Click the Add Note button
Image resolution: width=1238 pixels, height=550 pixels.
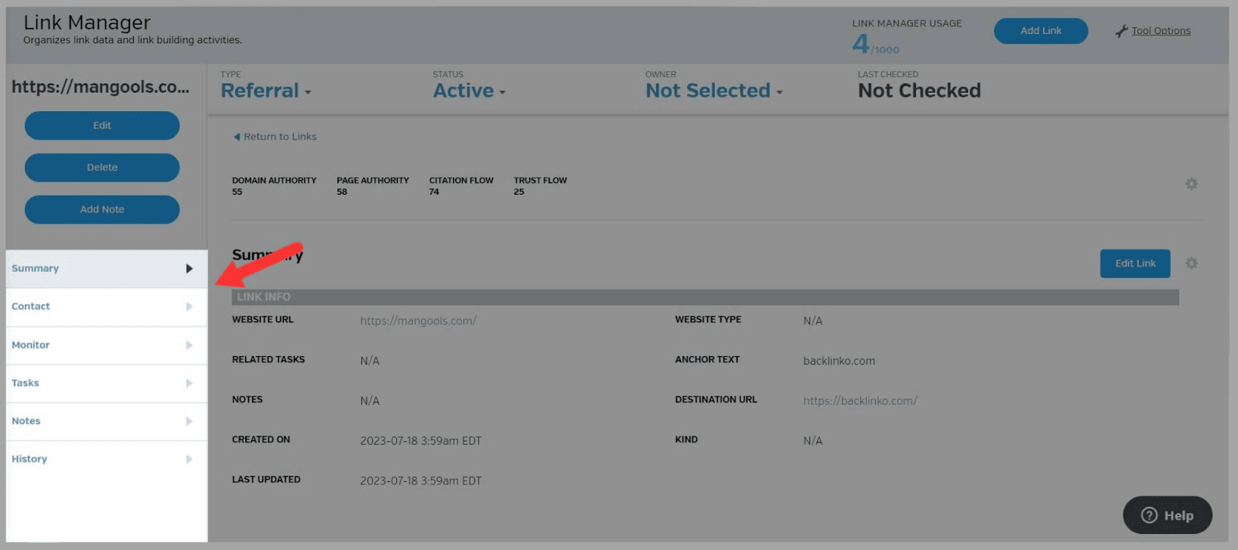tap(102, 209)
